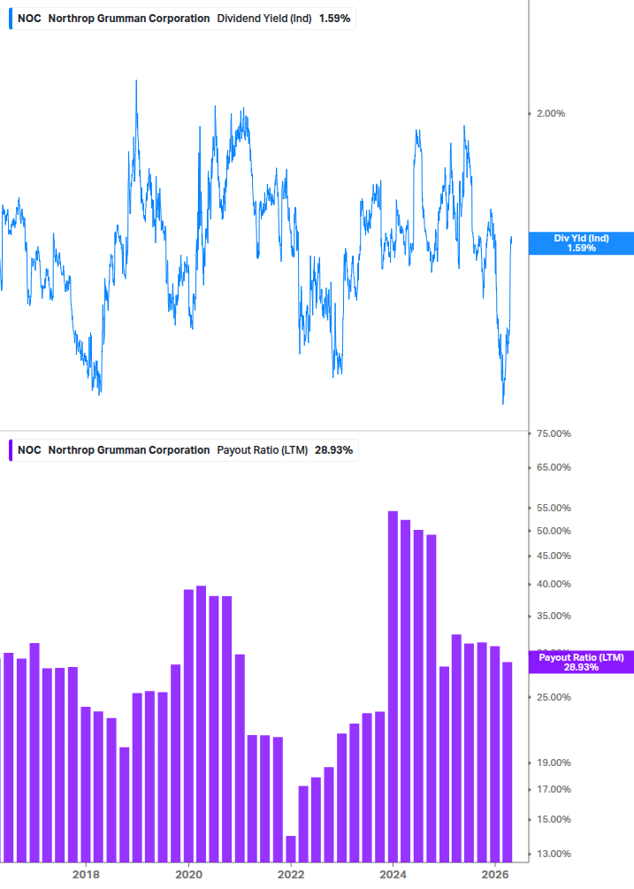Click the NOC Dividend Yield legend label

(x=182, y=19)
